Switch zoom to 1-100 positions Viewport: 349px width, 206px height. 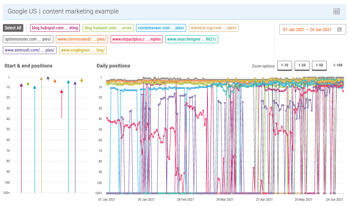coord(337,65)
